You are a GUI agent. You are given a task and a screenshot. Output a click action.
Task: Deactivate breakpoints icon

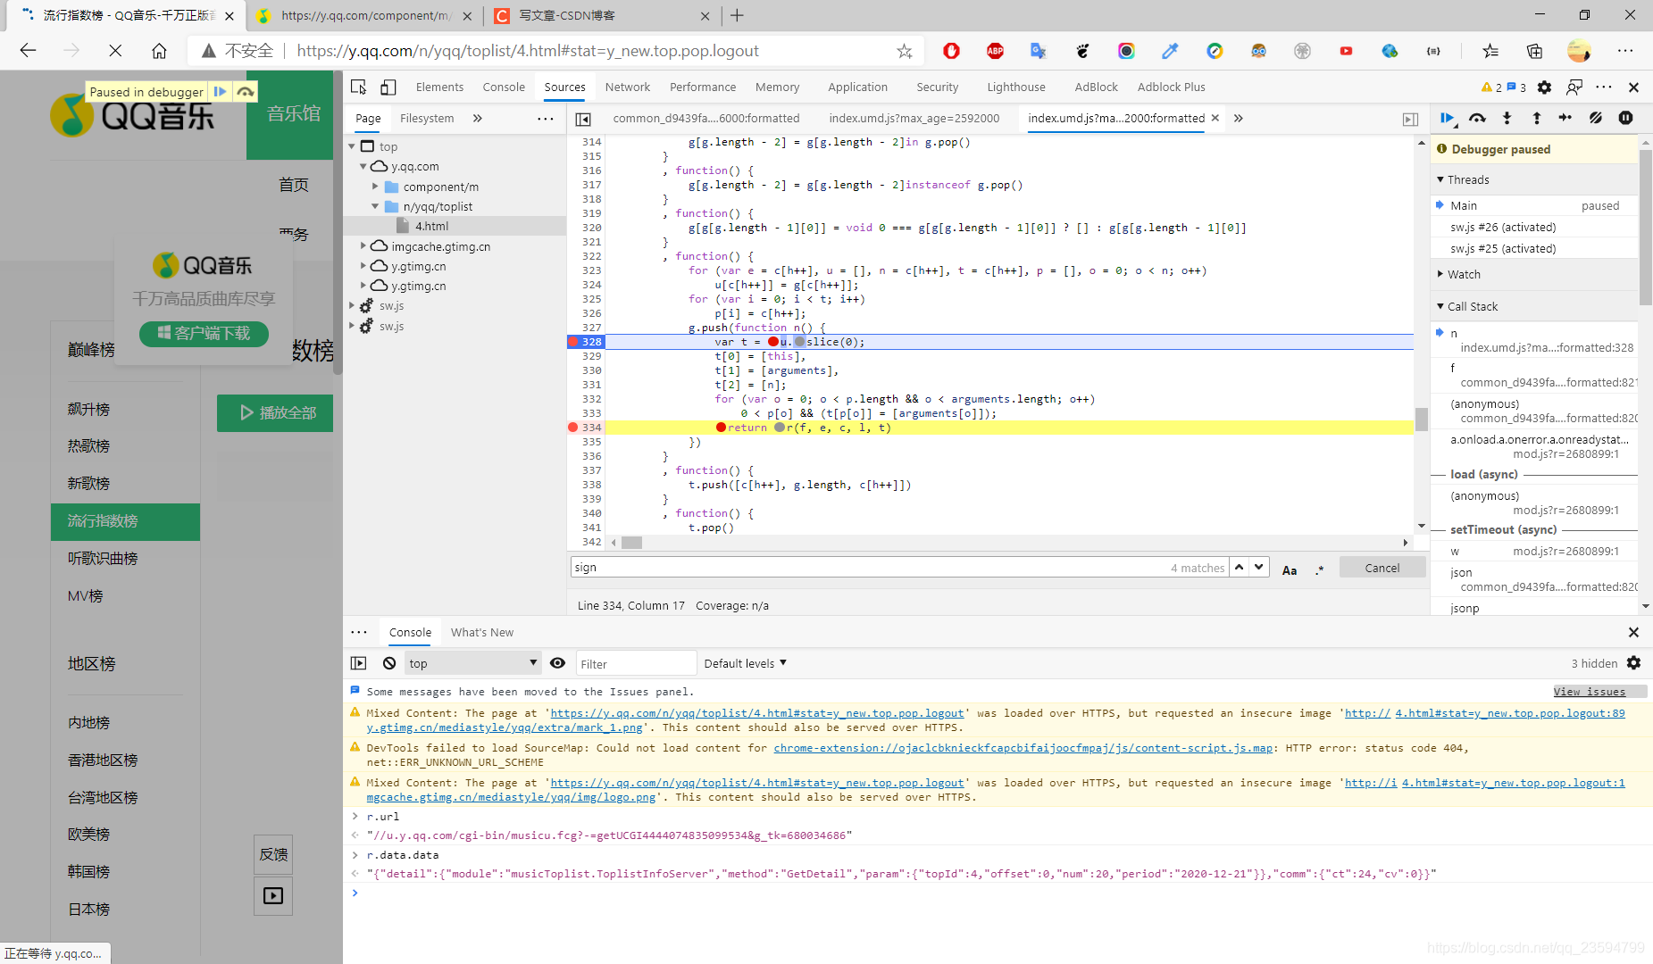(x=1596, y=118)
